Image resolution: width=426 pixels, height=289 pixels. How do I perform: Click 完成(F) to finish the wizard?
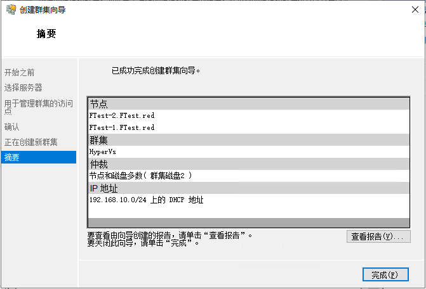(385, 274)
